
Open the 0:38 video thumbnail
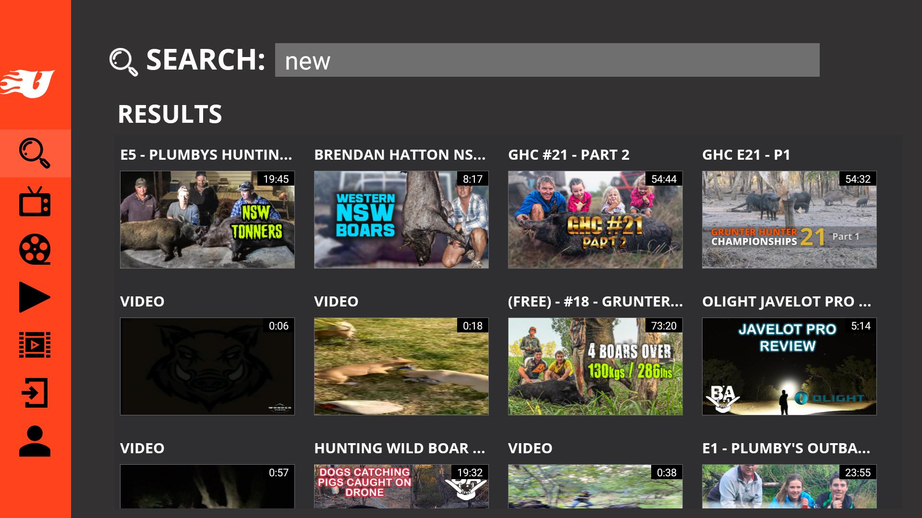click(595, 486)
